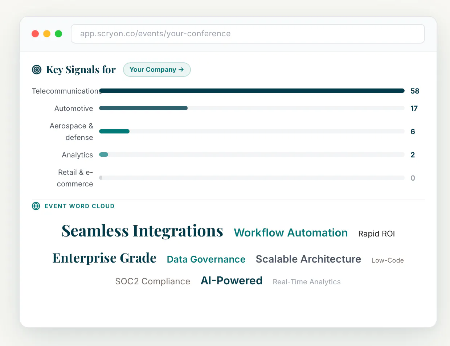
Task: Open the Your Company selector pill
Action: [157, 70]
